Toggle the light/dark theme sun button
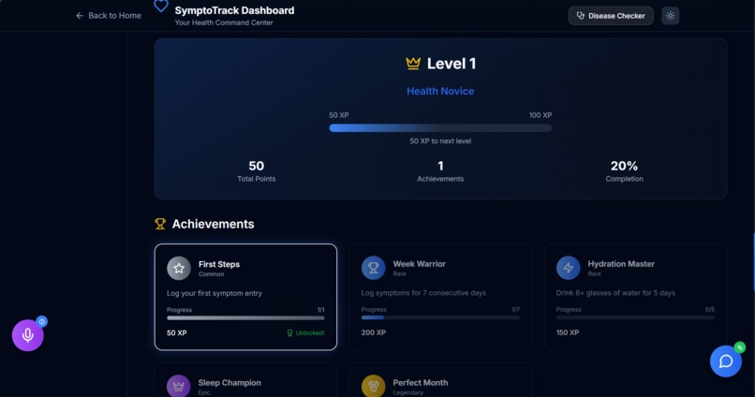The image size is (755, 397). (670, 16)
